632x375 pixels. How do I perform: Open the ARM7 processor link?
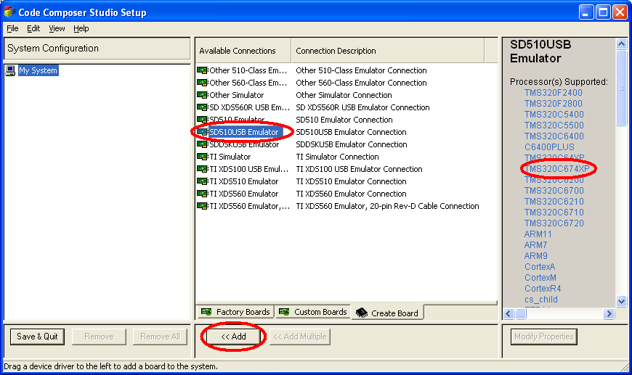(x=535, y=244)
